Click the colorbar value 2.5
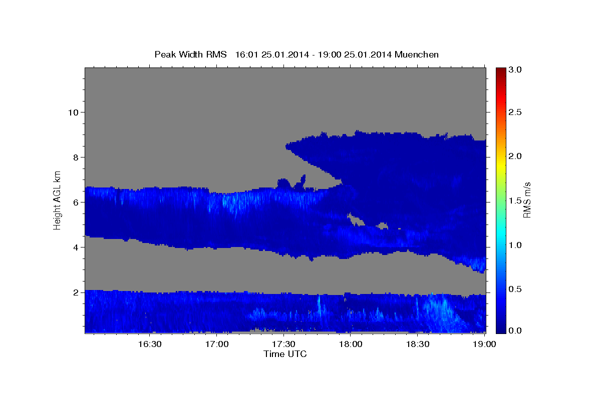601x400 pixels. (516, 112)
